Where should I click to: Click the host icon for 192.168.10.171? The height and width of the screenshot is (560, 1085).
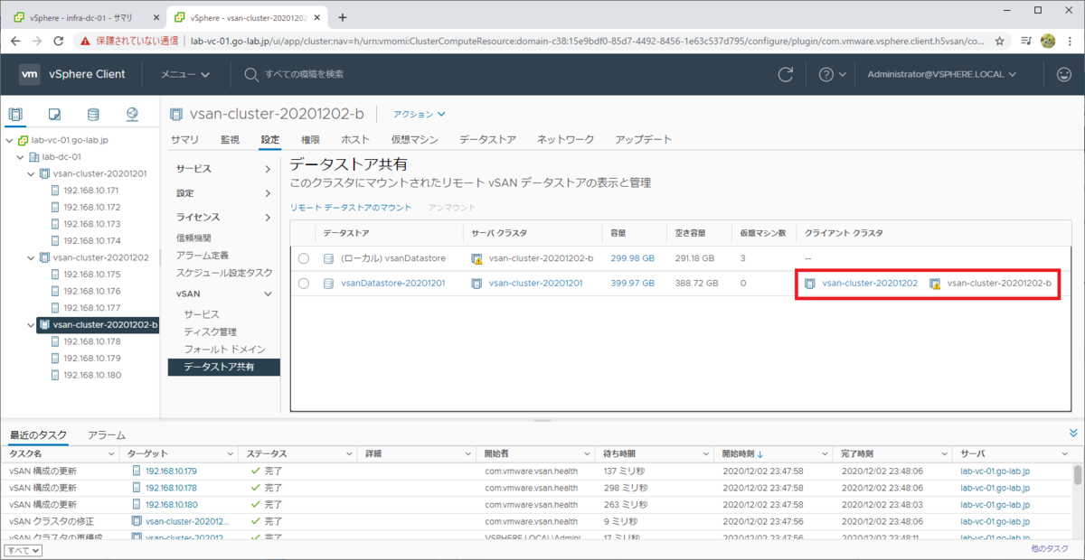(x=56, y=191)
